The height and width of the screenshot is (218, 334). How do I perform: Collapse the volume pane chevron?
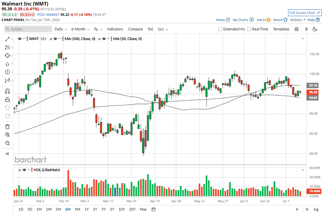tap(303, 170)
